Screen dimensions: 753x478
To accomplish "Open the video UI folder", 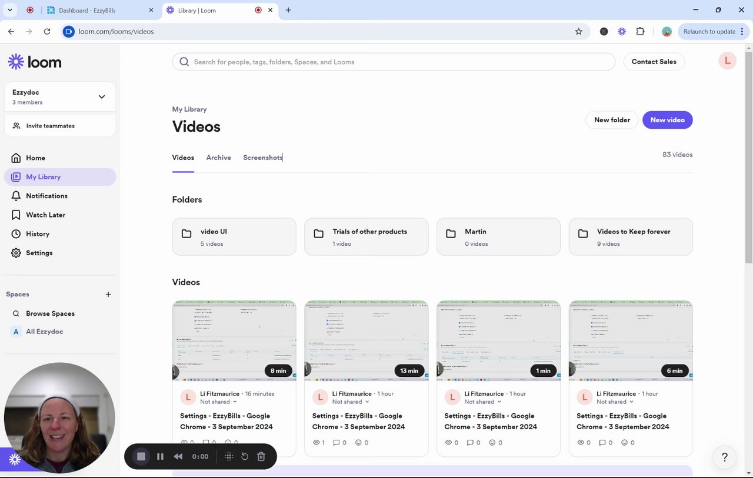I will click(x=234, y=237).
